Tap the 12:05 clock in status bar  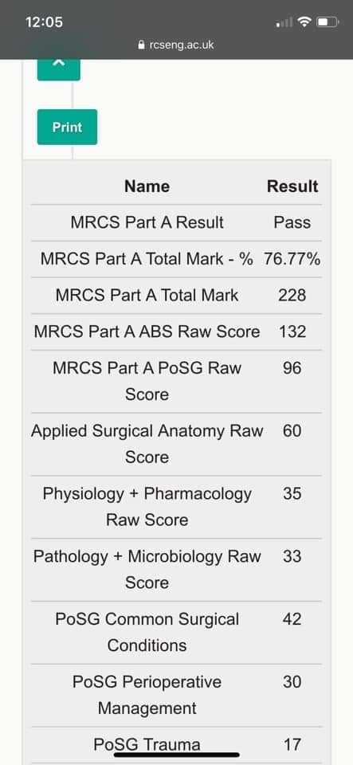click(44, 22)
